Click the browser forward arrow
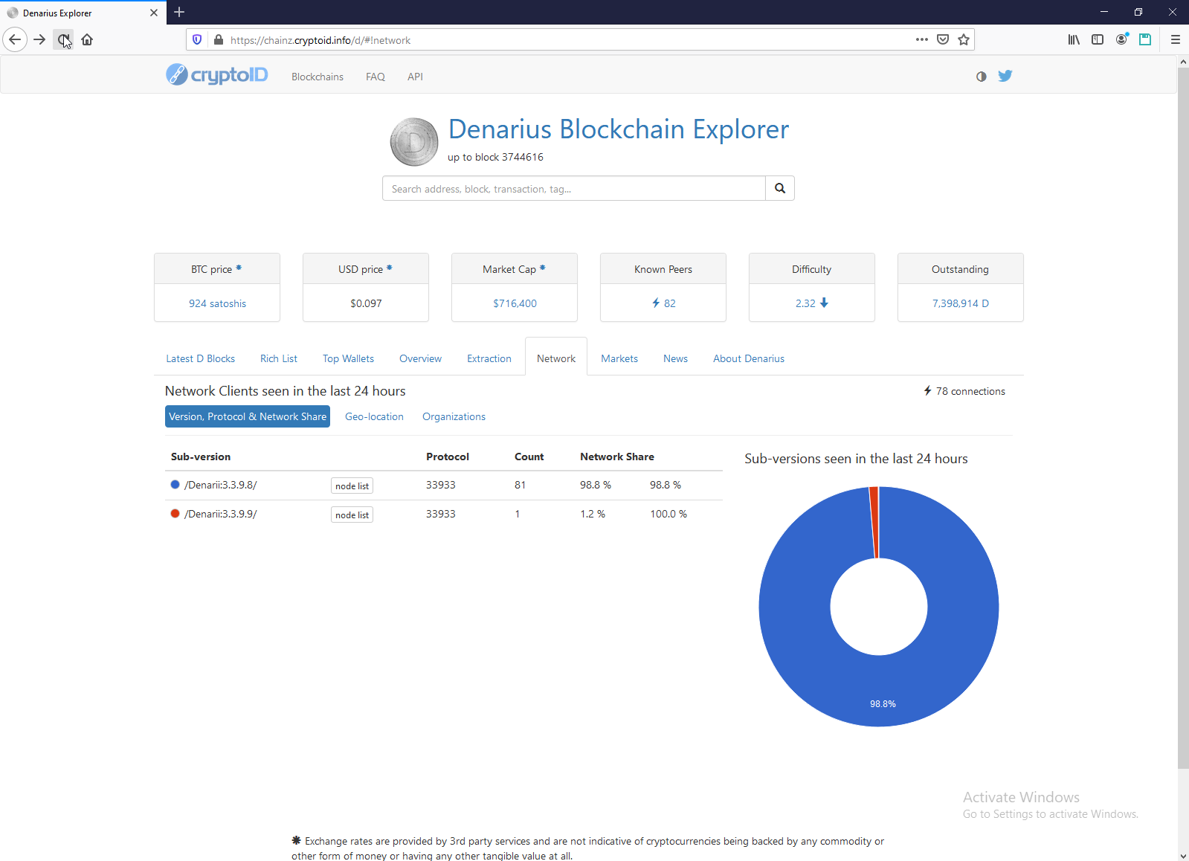The height and width of the screenshot is (861, 1189). coord(39,39)
